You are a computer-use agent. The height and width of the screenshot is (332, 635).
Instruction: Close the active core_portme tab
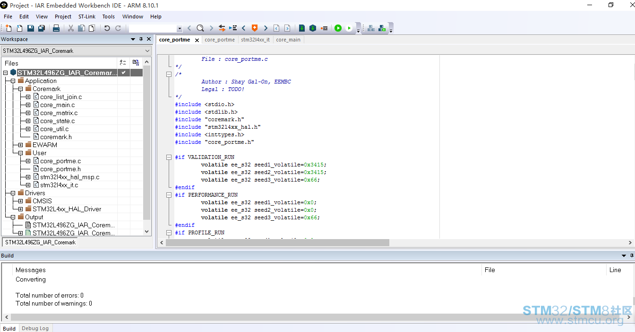pyautogui.click(x=197, y=40)
